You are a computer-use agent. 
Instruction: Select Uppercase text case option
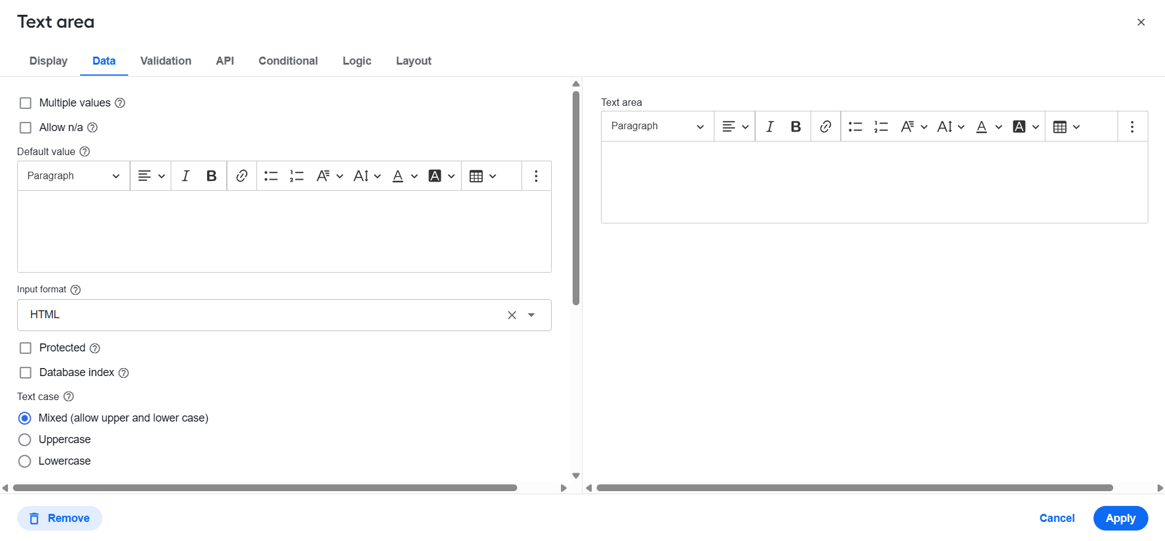pos(25,439)
